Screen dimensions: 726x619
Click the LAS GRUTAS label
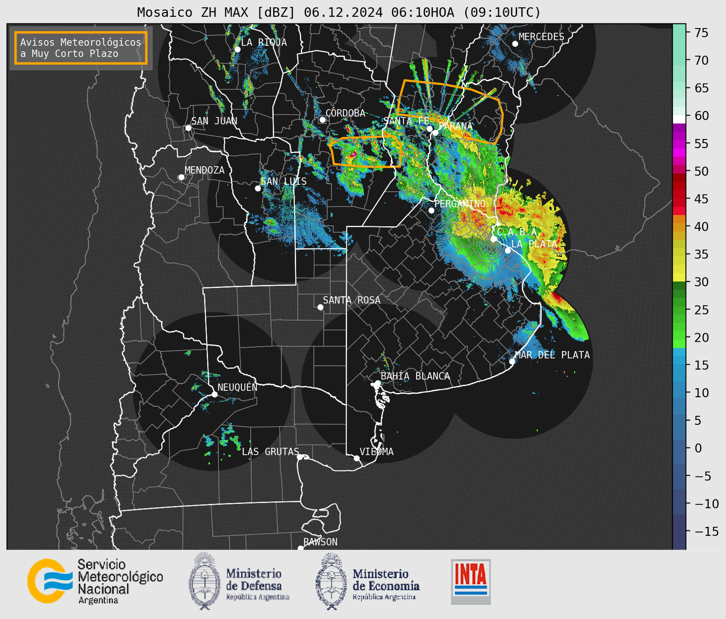(270, 452)
